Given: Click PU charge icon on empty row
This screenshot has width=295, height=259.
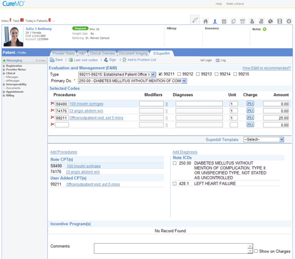Looking at the screenshot, I should [x=250, y=124].
